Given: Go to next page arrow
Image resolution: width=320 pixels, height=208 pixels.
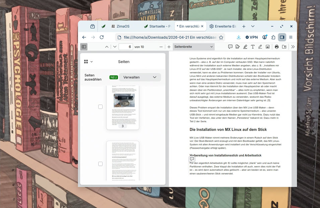Looking at the screenshot, I should tap(115, 47).
